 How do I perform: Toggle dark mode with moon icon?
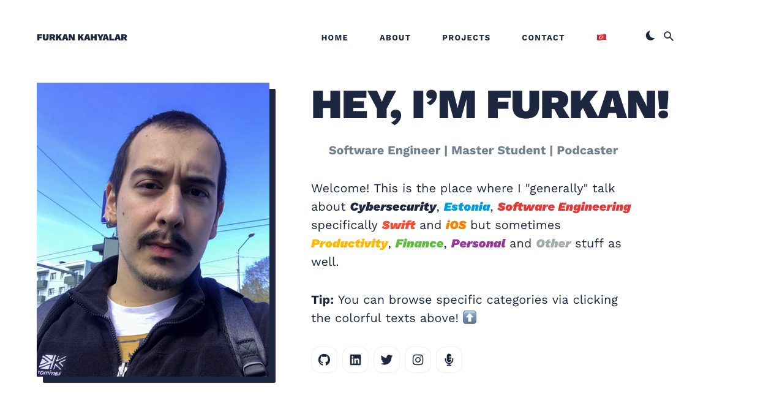click(650, 36)
